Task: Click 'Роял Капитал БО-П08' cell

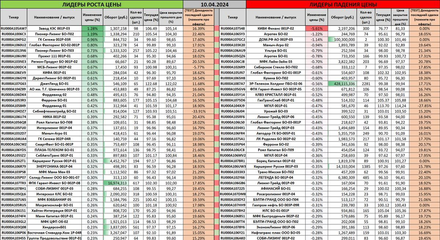Action: pyautogui.click(x=54, y=122)
